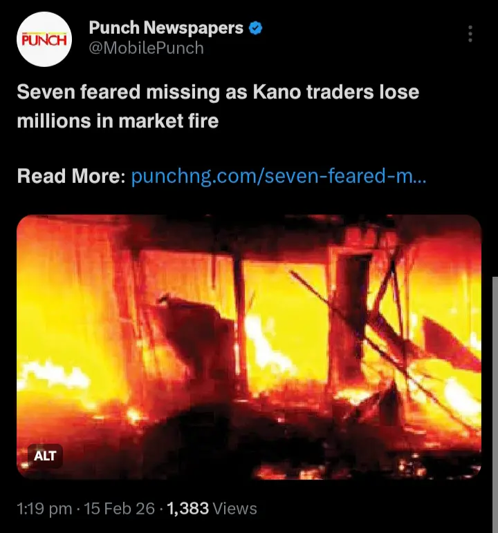The width and height of the screenshot is (498, 533).
Task: Click the headline line "Seven feared missing"
Action: click(x=118, y=92)
